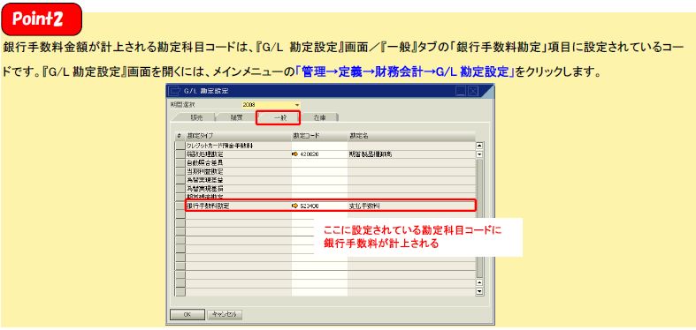Select the 一般 tab

[279, 117]
